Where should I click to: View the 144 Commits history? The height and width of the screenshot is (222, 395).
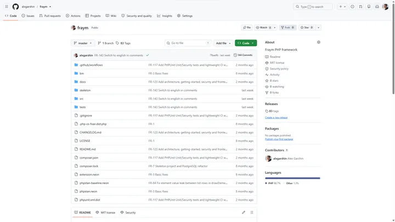(243, 55)
